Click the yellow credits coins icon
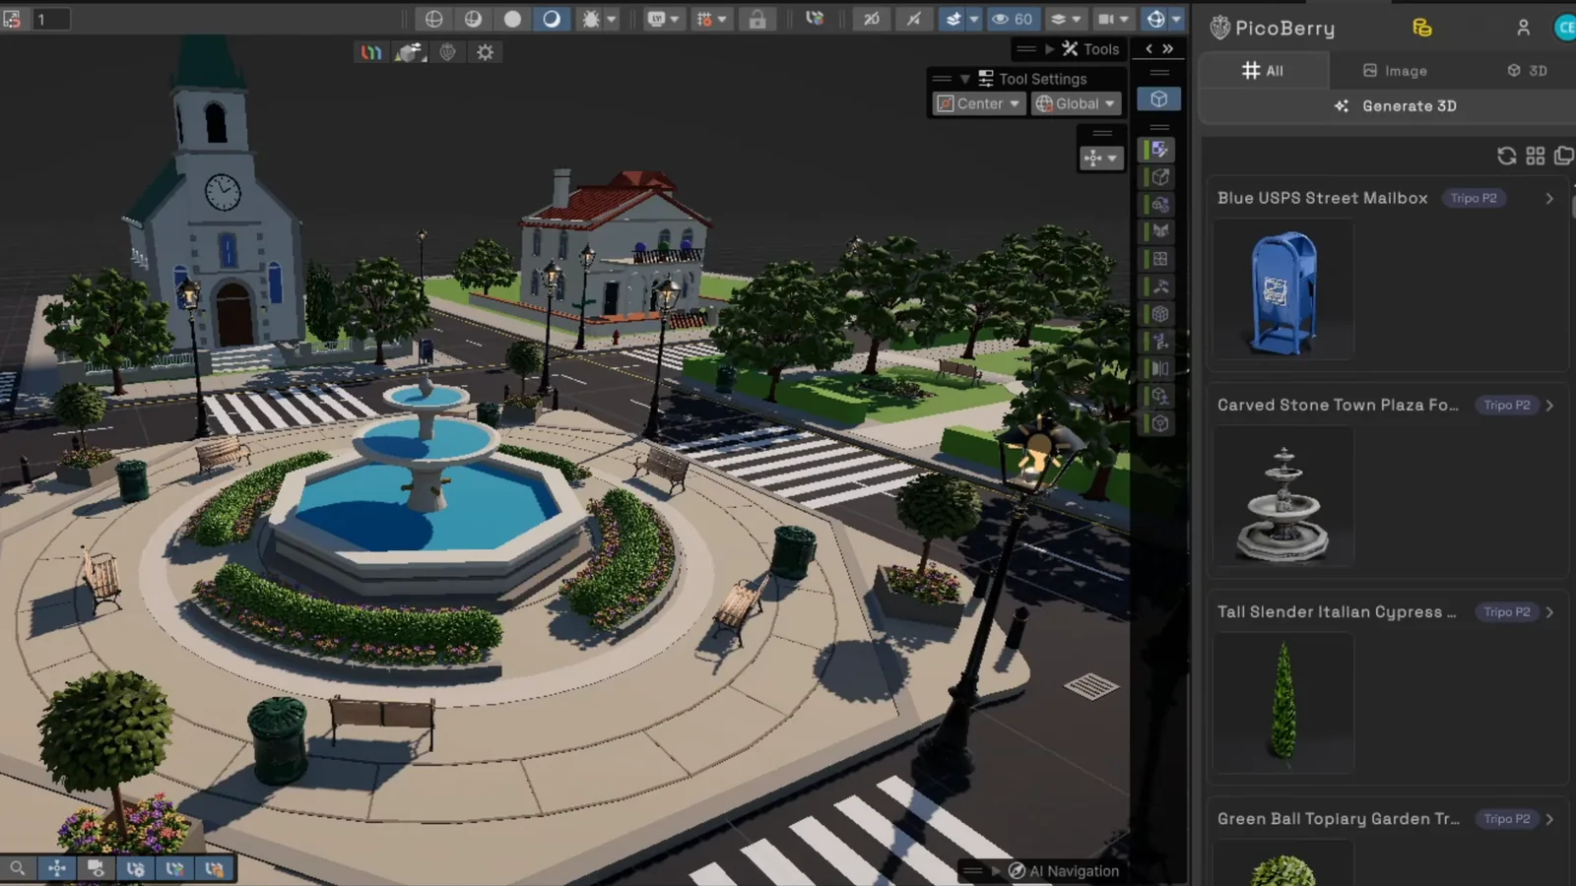1576x886 pixels. [1422, 28]
